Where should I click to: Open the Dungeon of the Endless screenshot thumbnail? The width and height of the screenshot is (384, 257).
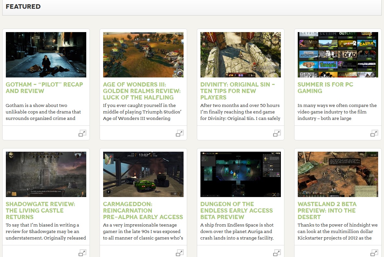[241, 174]
